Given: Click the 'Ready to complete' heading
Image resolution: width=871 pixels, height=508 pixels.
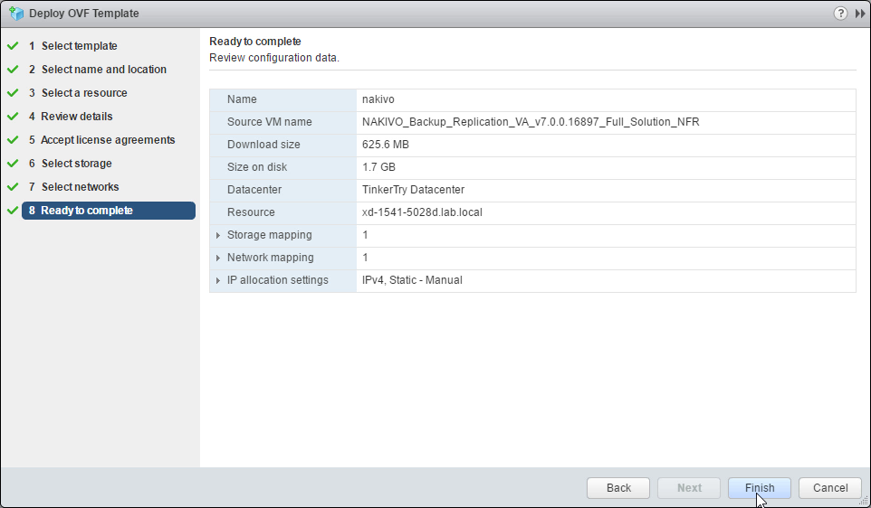Looking at the screenshot, I should [x=255, y=42].
